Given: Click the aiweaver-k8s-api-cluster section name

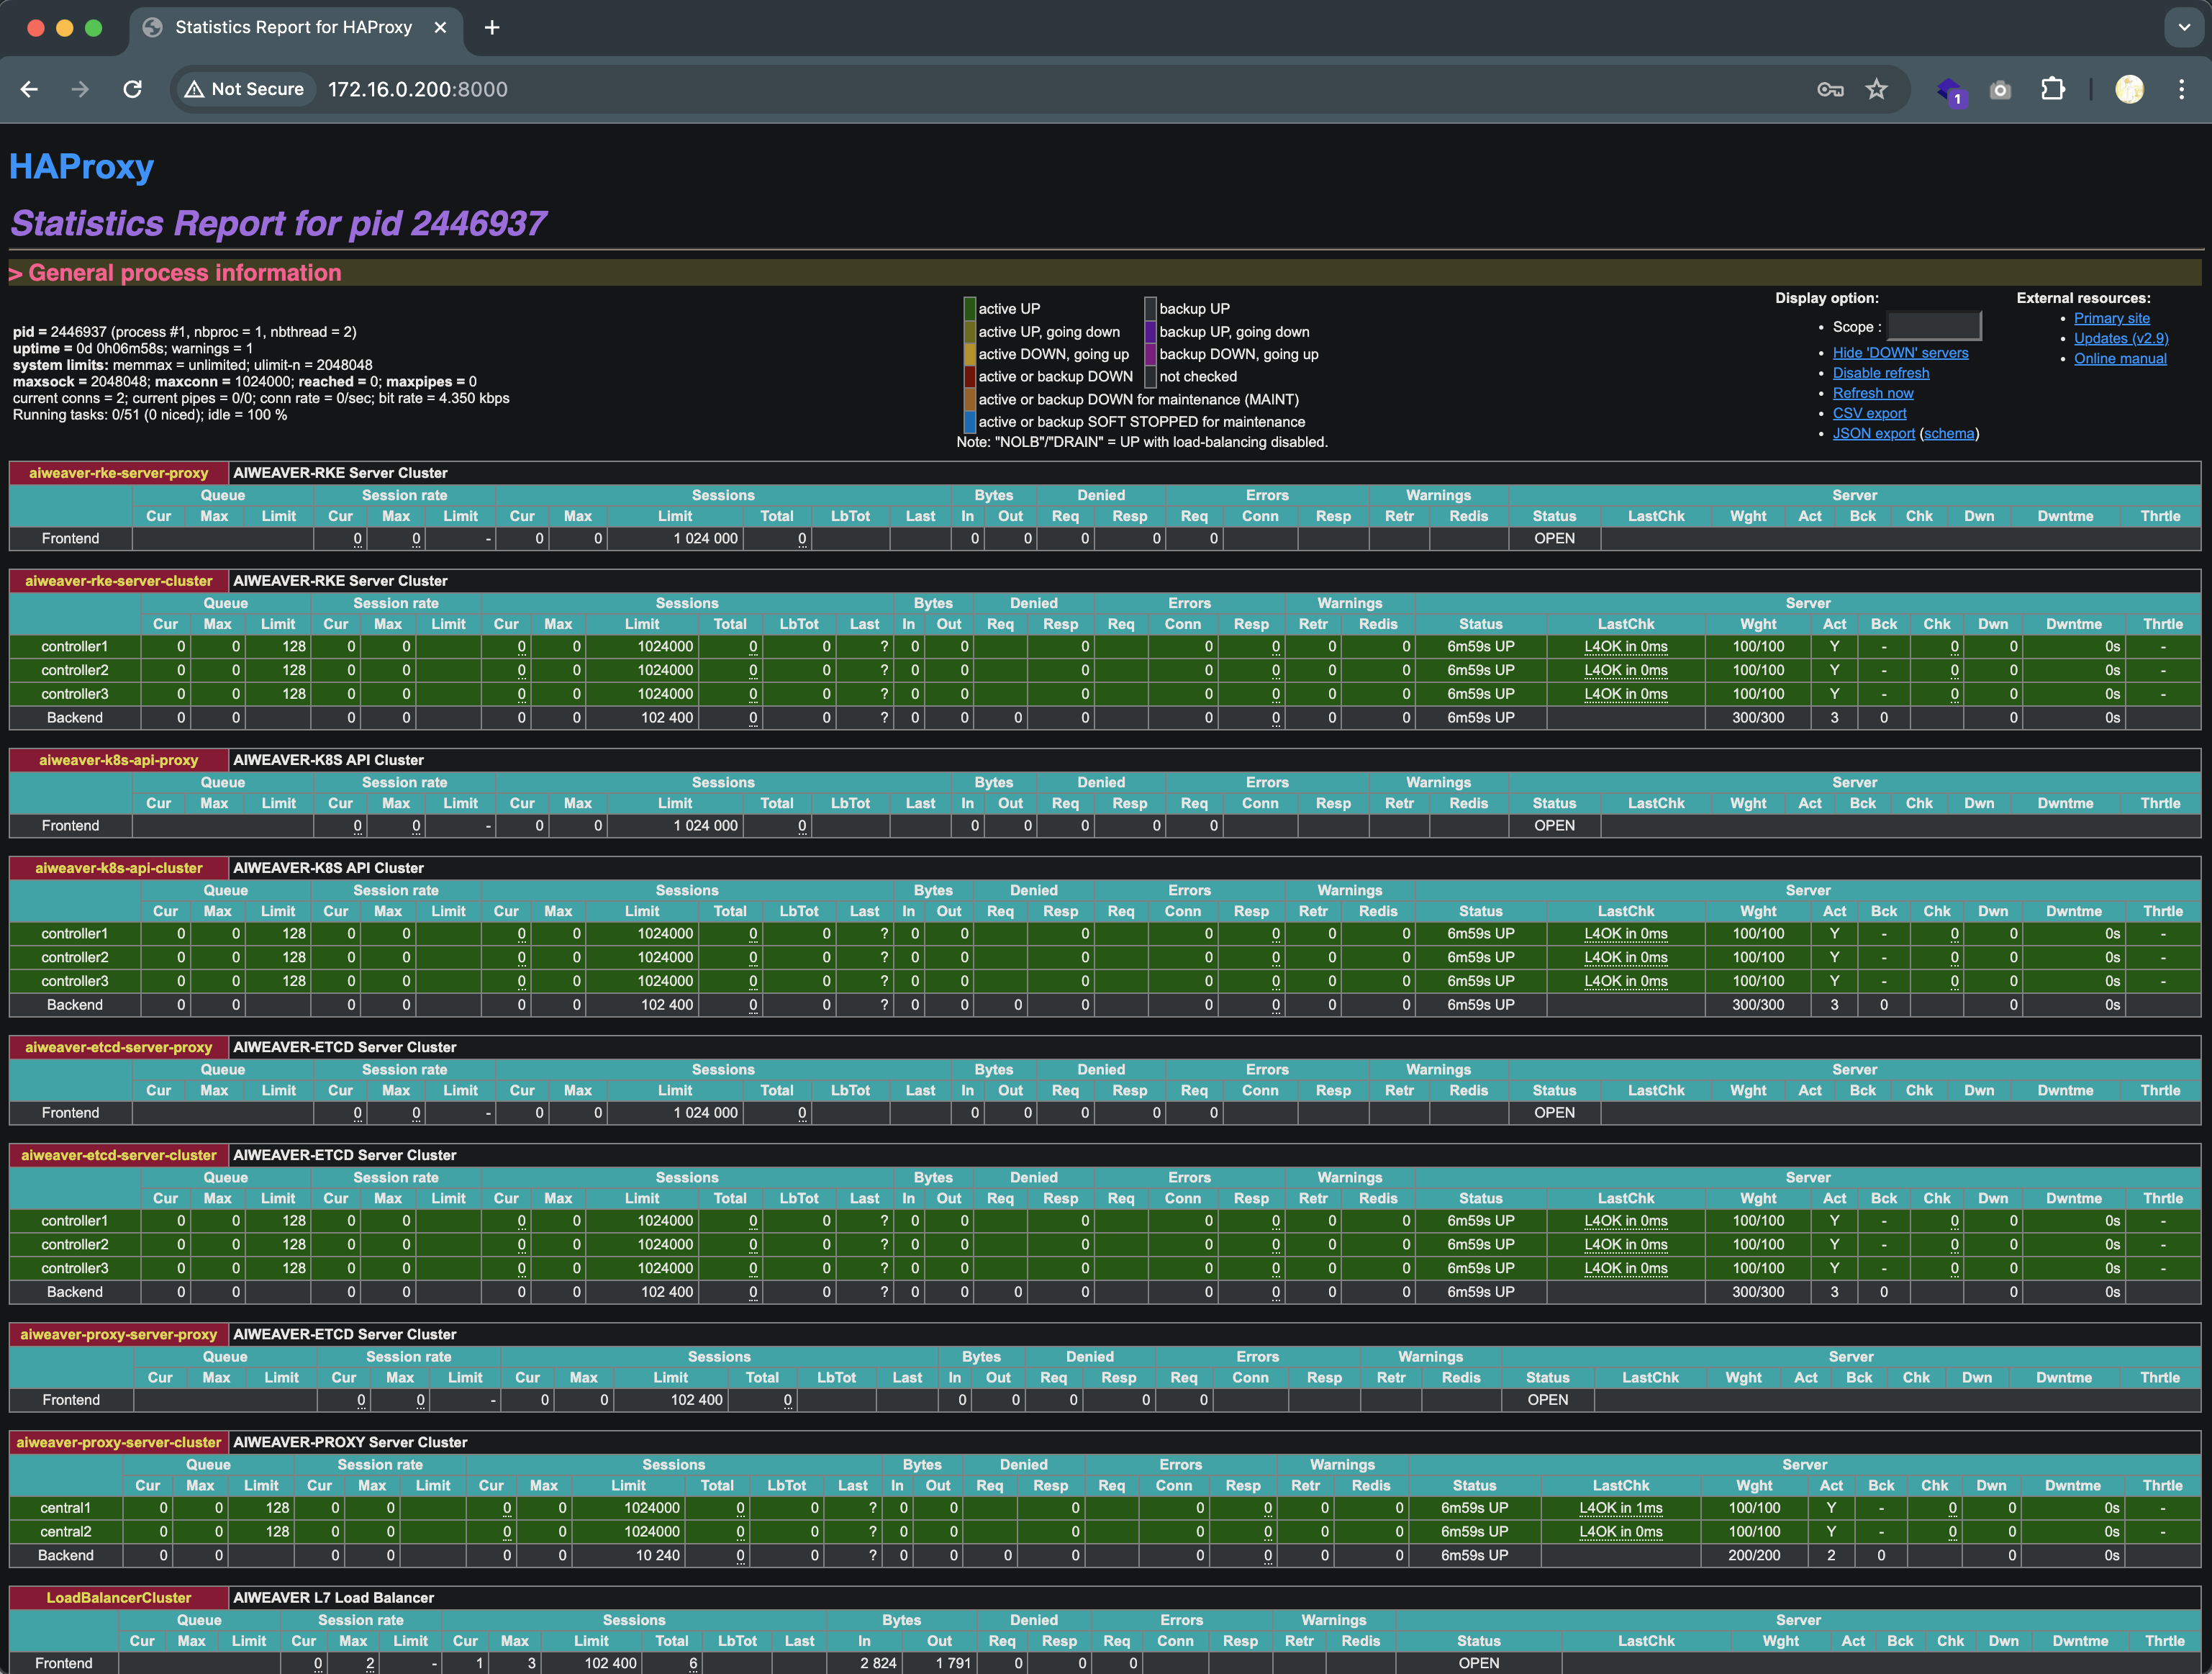Looking at the screenshot, I should pos(118,868).
